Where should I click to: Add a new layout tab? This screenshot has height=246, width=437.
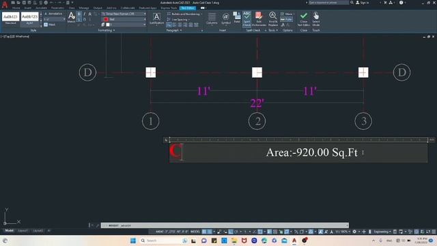coord(48,231)
